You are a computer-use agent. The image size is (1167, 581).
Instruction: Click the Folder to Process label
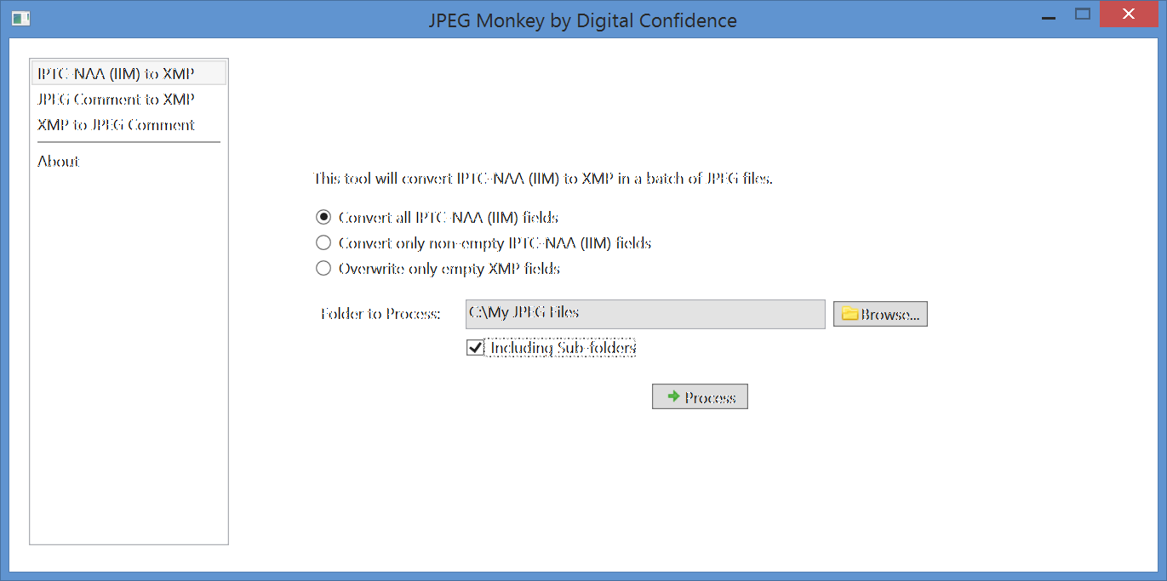(380, 314)
